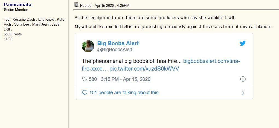Open the tweet info circle icon
Viewport: 279px width, 128px height.
[x=243, y=79]
